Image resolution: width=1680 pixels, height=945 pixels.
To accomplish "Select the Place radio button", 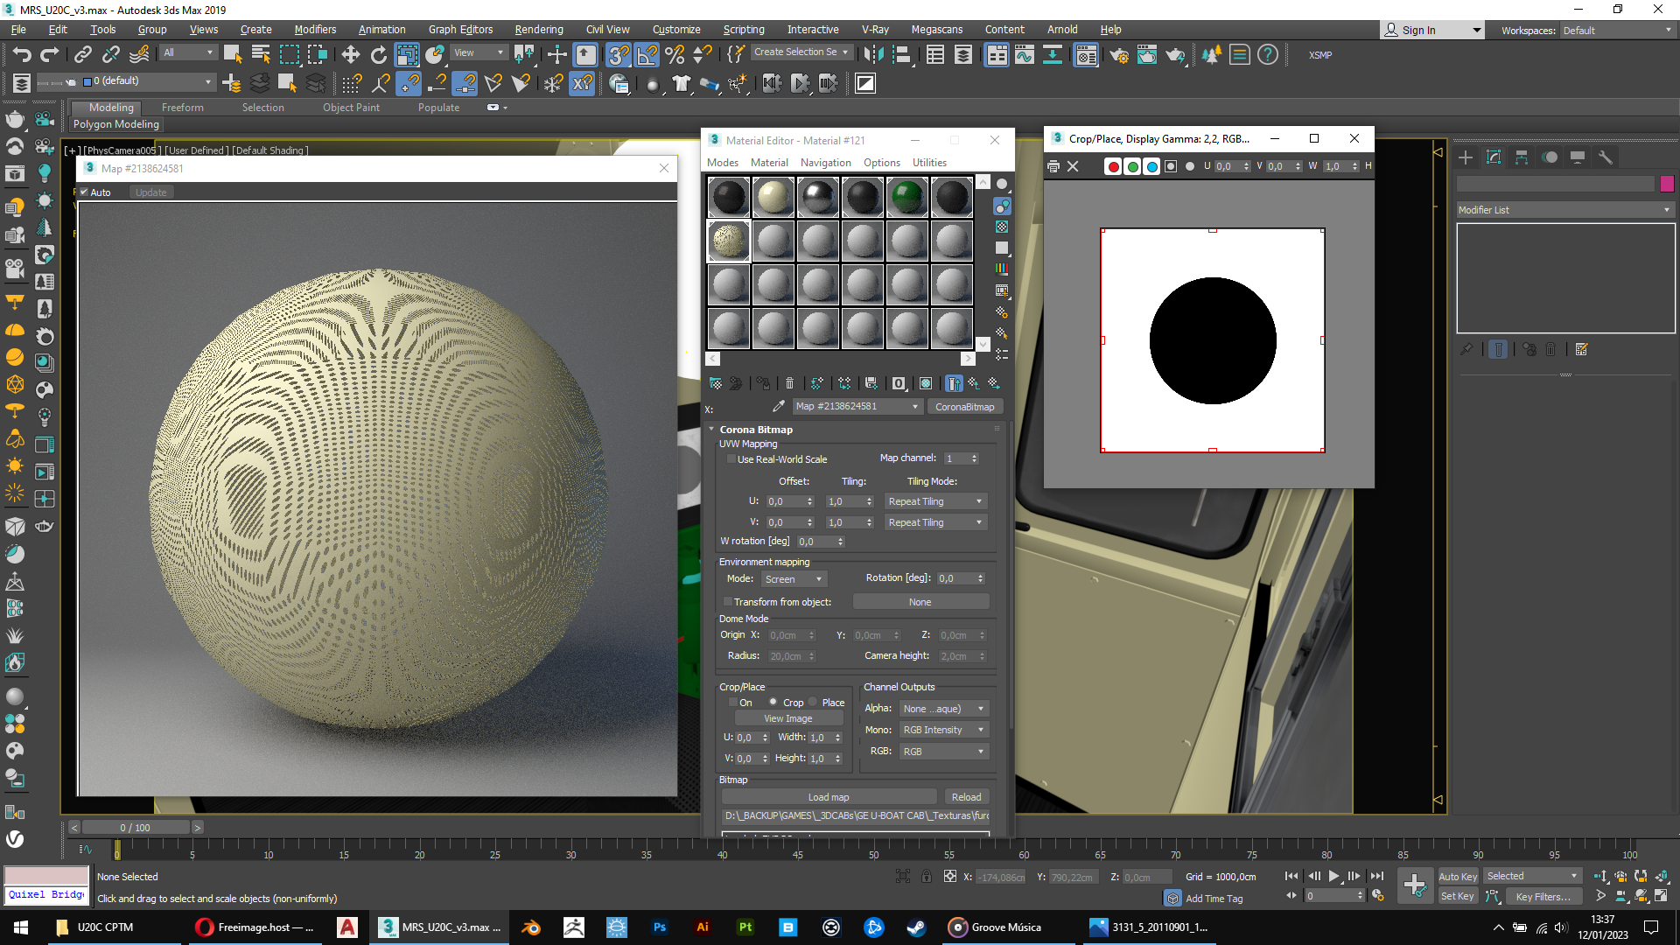I will click(x=813, y=703).
